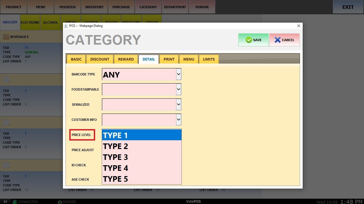Image resolution: width=364 pixels, height=204 pixels.
Task: Click the Beverages category folder icon
Action: (x=6, y=37)
